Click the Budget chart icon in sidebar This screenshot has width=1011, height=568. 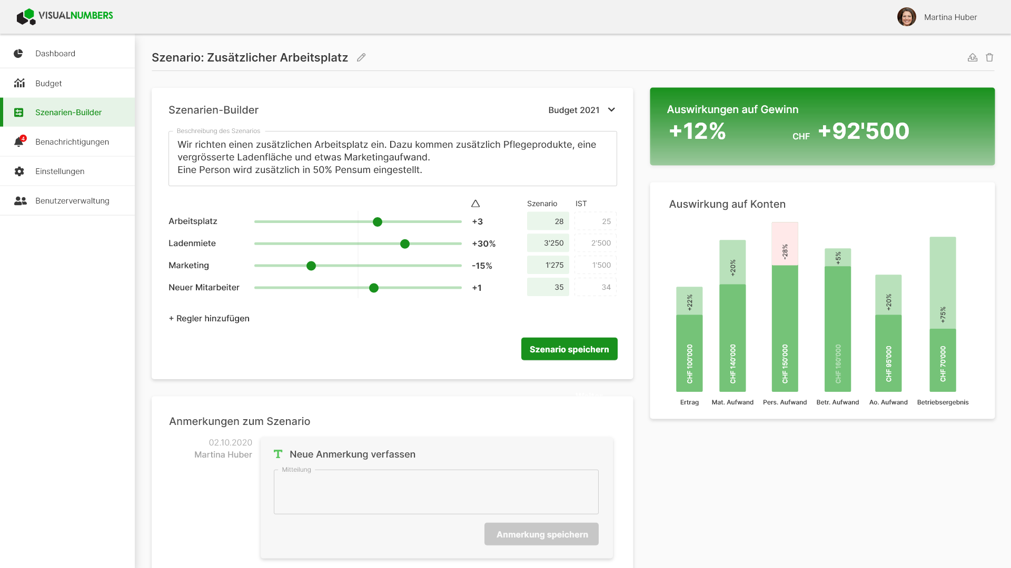click(x=19, y=83)
